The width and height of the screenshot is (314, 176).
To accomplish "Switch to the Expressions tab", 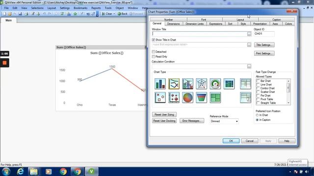I will pos(216,24).
